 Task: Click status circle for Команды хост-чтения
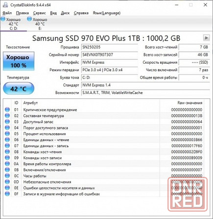[x=7, y=152]
